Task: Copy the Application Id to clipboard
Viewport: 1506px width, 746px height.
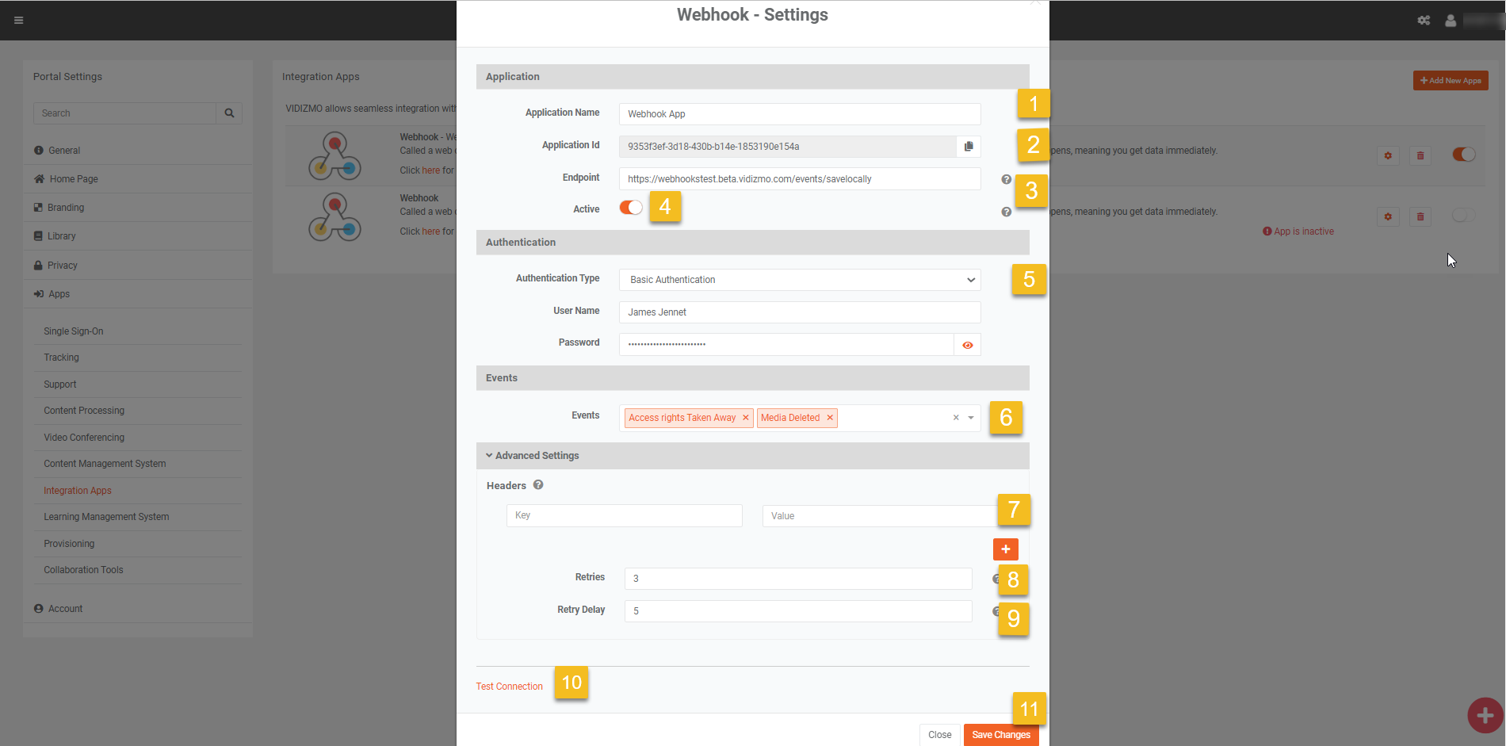Action: [x=968, y=147]
